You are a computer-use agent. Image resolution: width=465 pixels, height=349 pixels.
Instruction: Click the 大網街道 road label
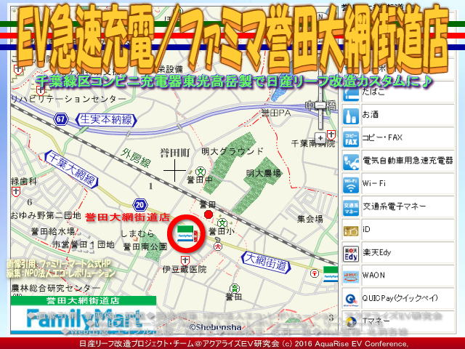pyautogui.click(x=266, y=262)
